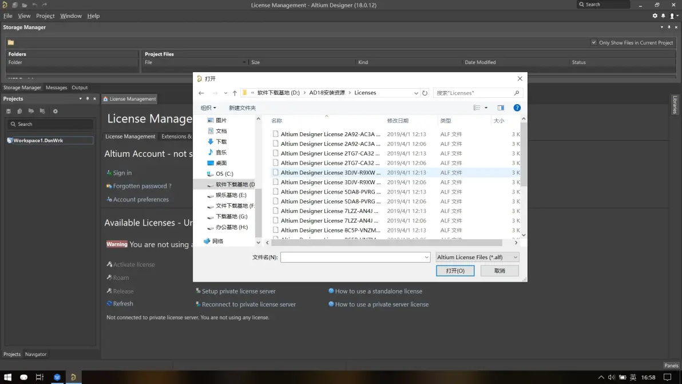Image resolution: width=682 pixels, height=384 pixels.
Task: Open Altium settings via the gear icon
Action: click(x=655, y=15)
